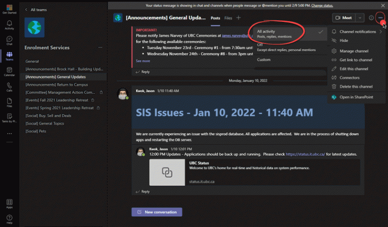Click See more in the IMPORTANT post
The width and height of the screenshot is (388, 227).
pos(143,61)
